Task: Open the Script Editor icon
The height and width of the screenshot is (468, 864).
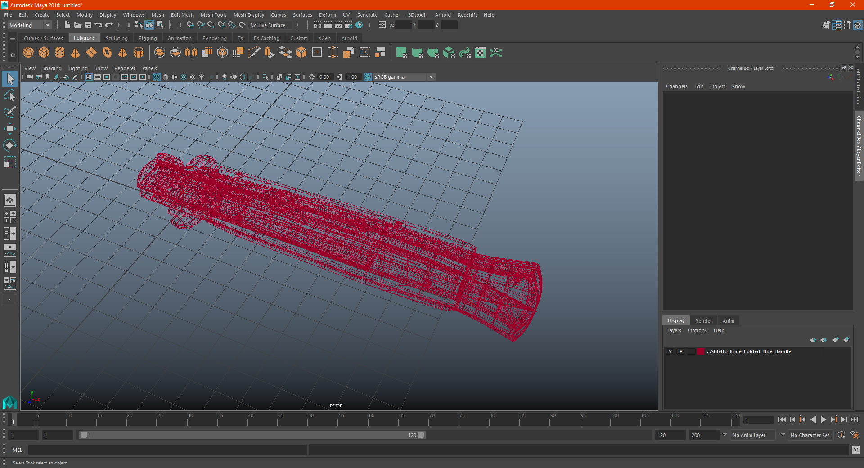Action: (x=856, y=450)
